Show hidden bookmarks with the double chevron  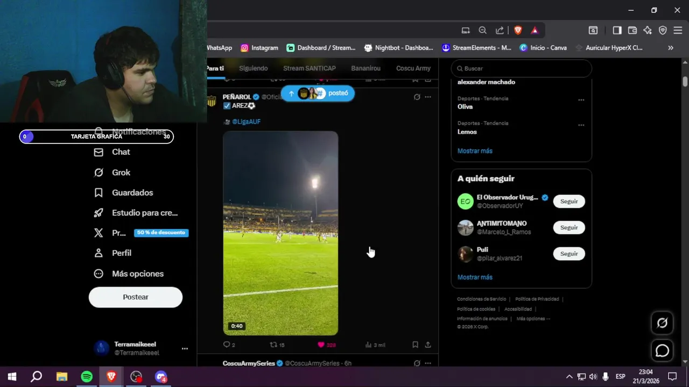point(671,48)
